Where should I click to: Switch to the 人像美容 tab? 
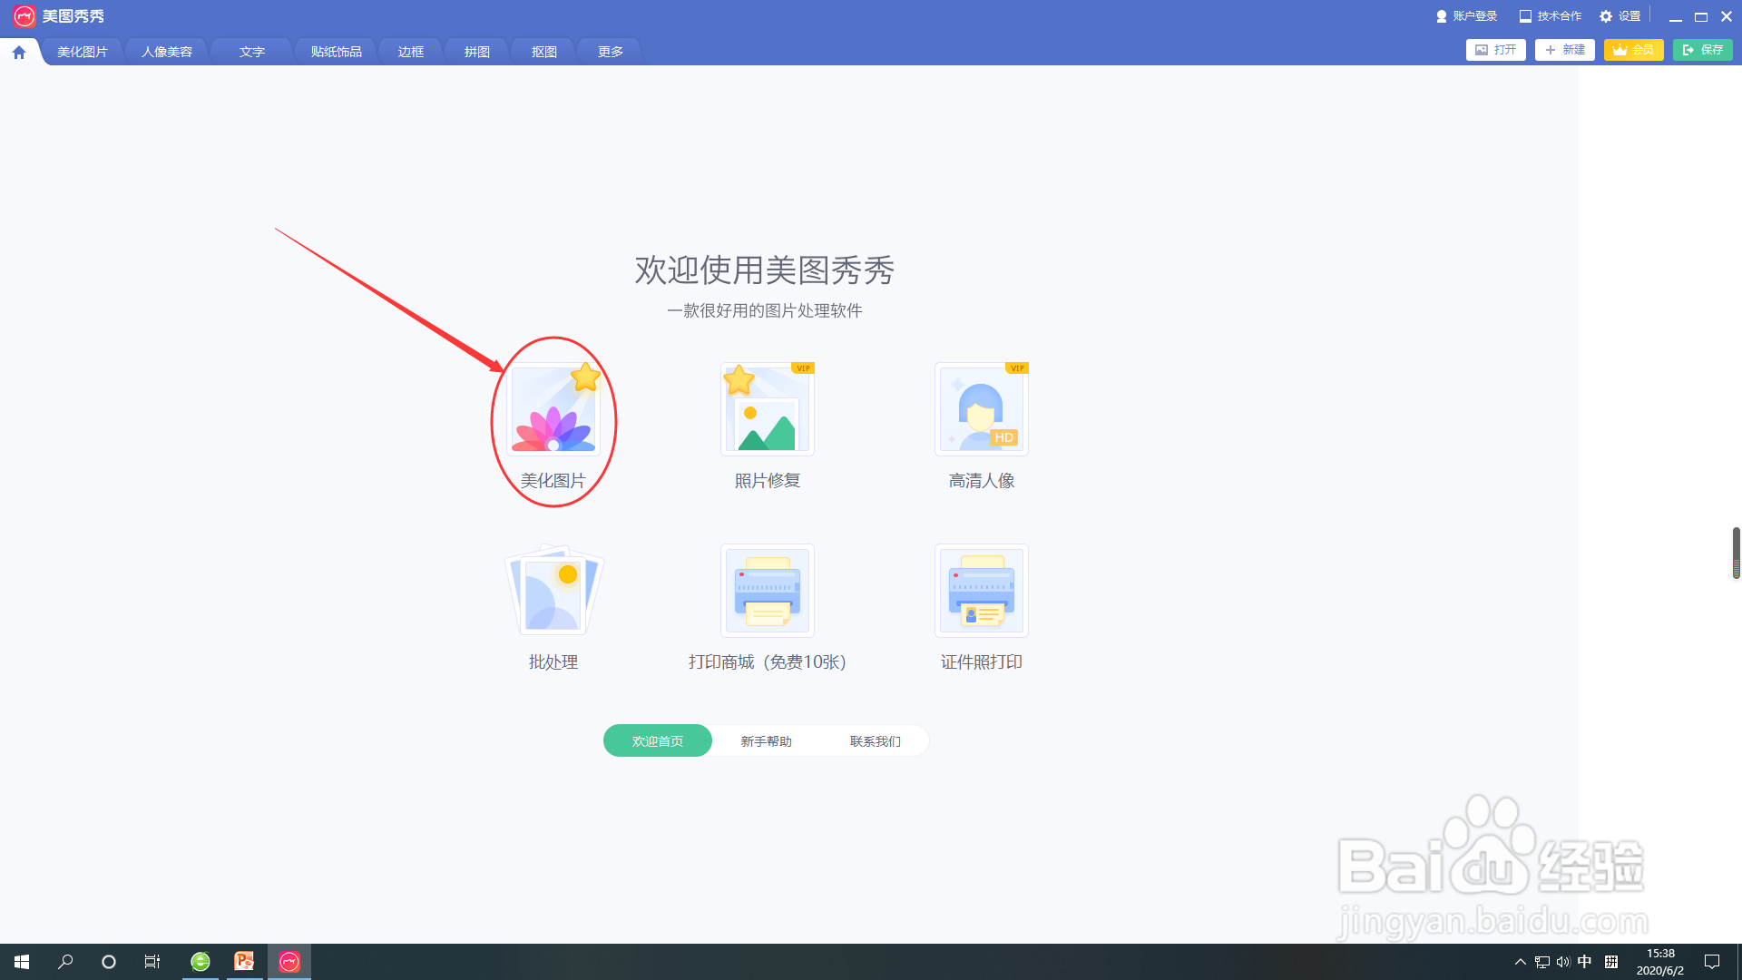tap(167, 52)
